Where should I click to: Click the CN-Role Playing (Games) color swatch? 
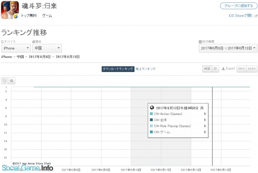[151, 126]
